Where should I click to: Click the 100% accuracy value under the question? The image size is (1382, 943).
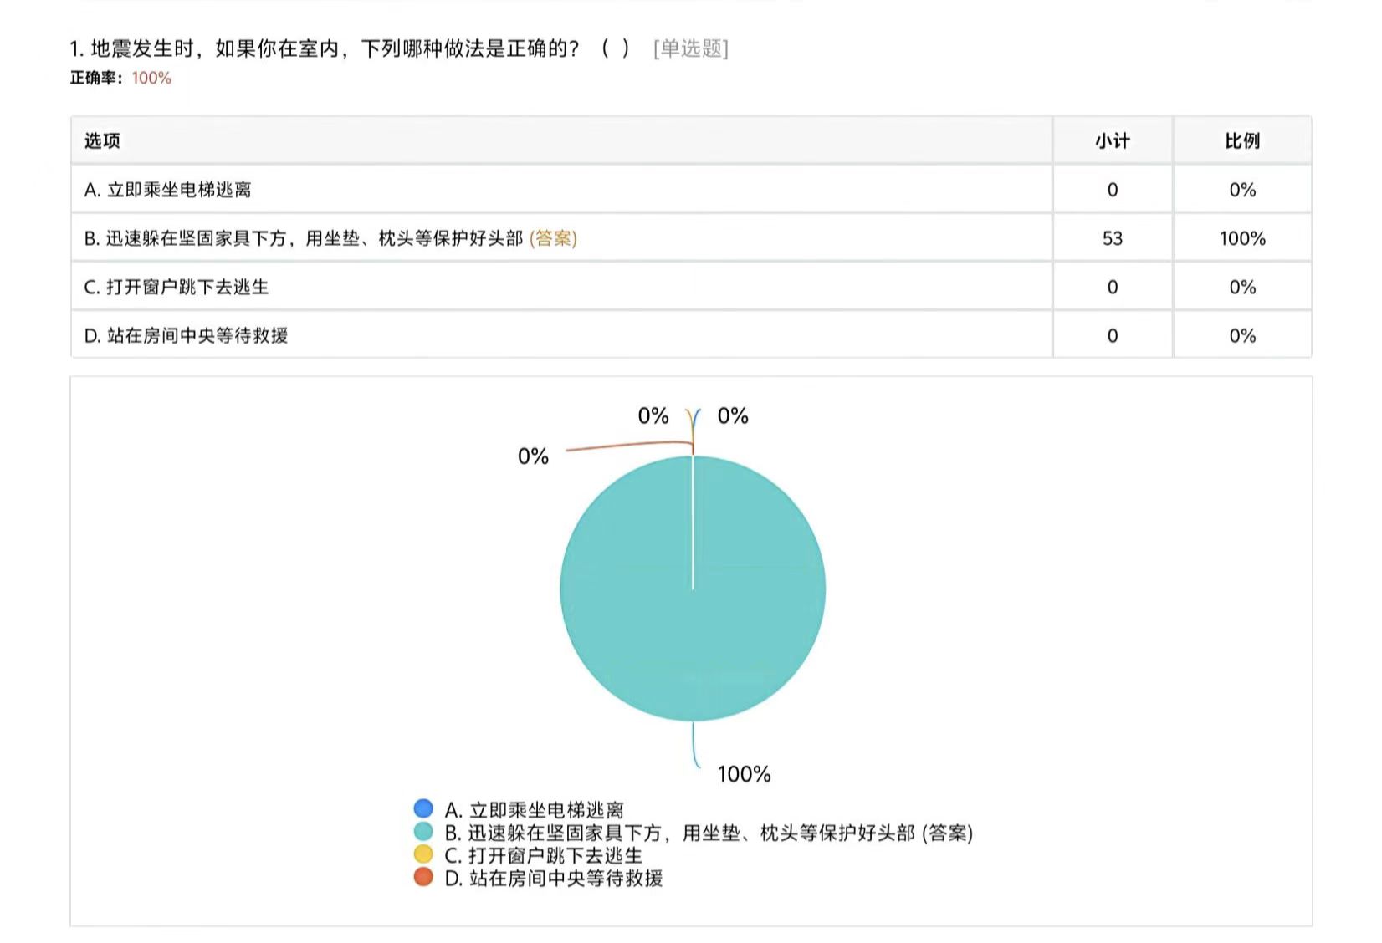(151, 78)
